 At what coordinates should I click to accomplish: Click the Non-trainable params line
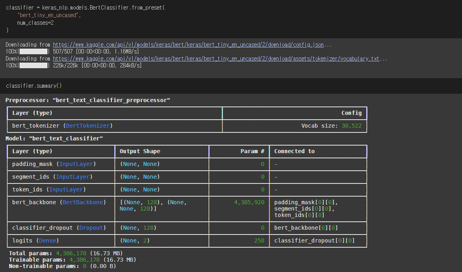coord(63,266)
